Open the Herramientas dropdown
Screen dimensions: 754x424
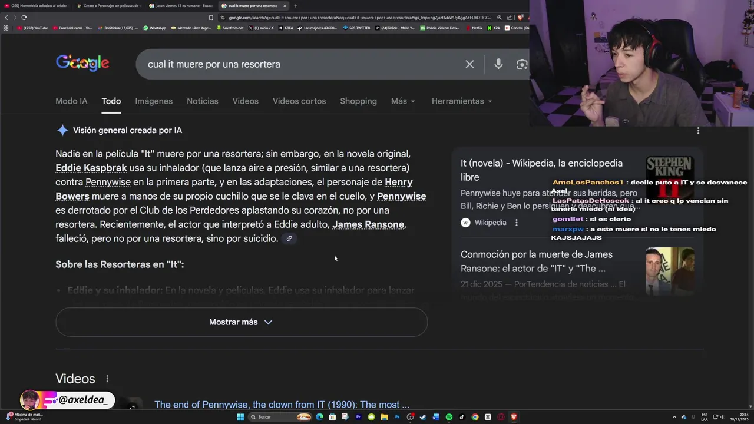click(x=462, y=101)
